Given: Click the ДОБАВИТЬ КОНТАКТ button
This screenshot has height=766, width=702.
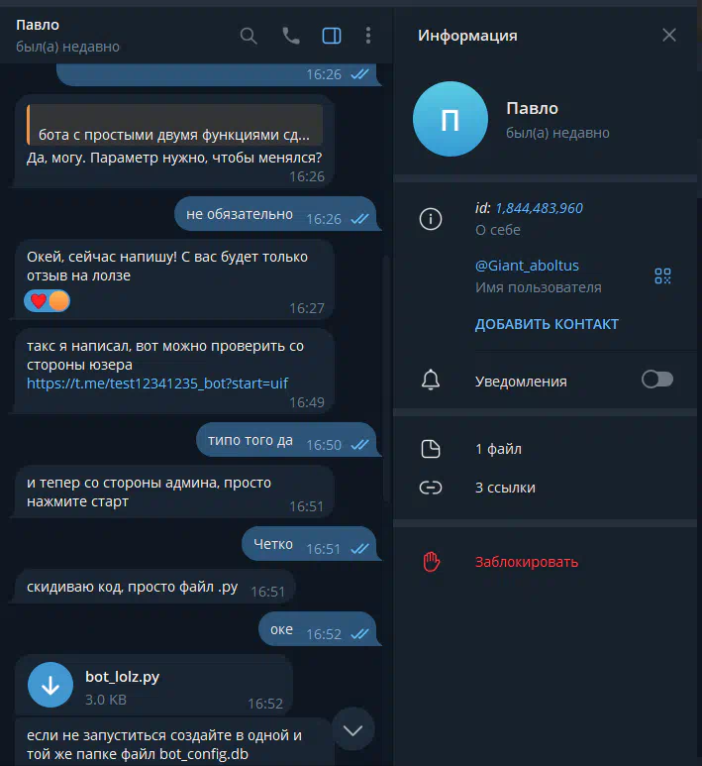Looking at the screenshot, I should 547,324.
